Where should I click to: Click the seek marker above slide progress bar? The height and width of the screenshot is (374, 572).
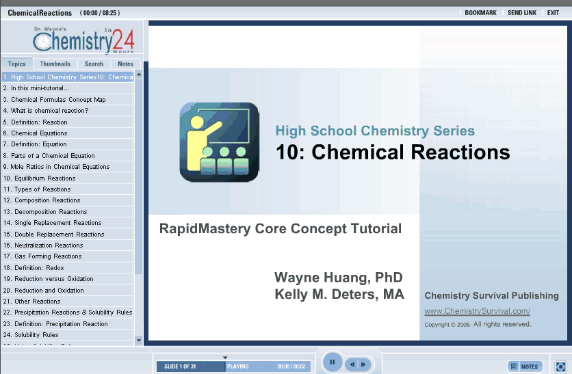click(225, 358)
